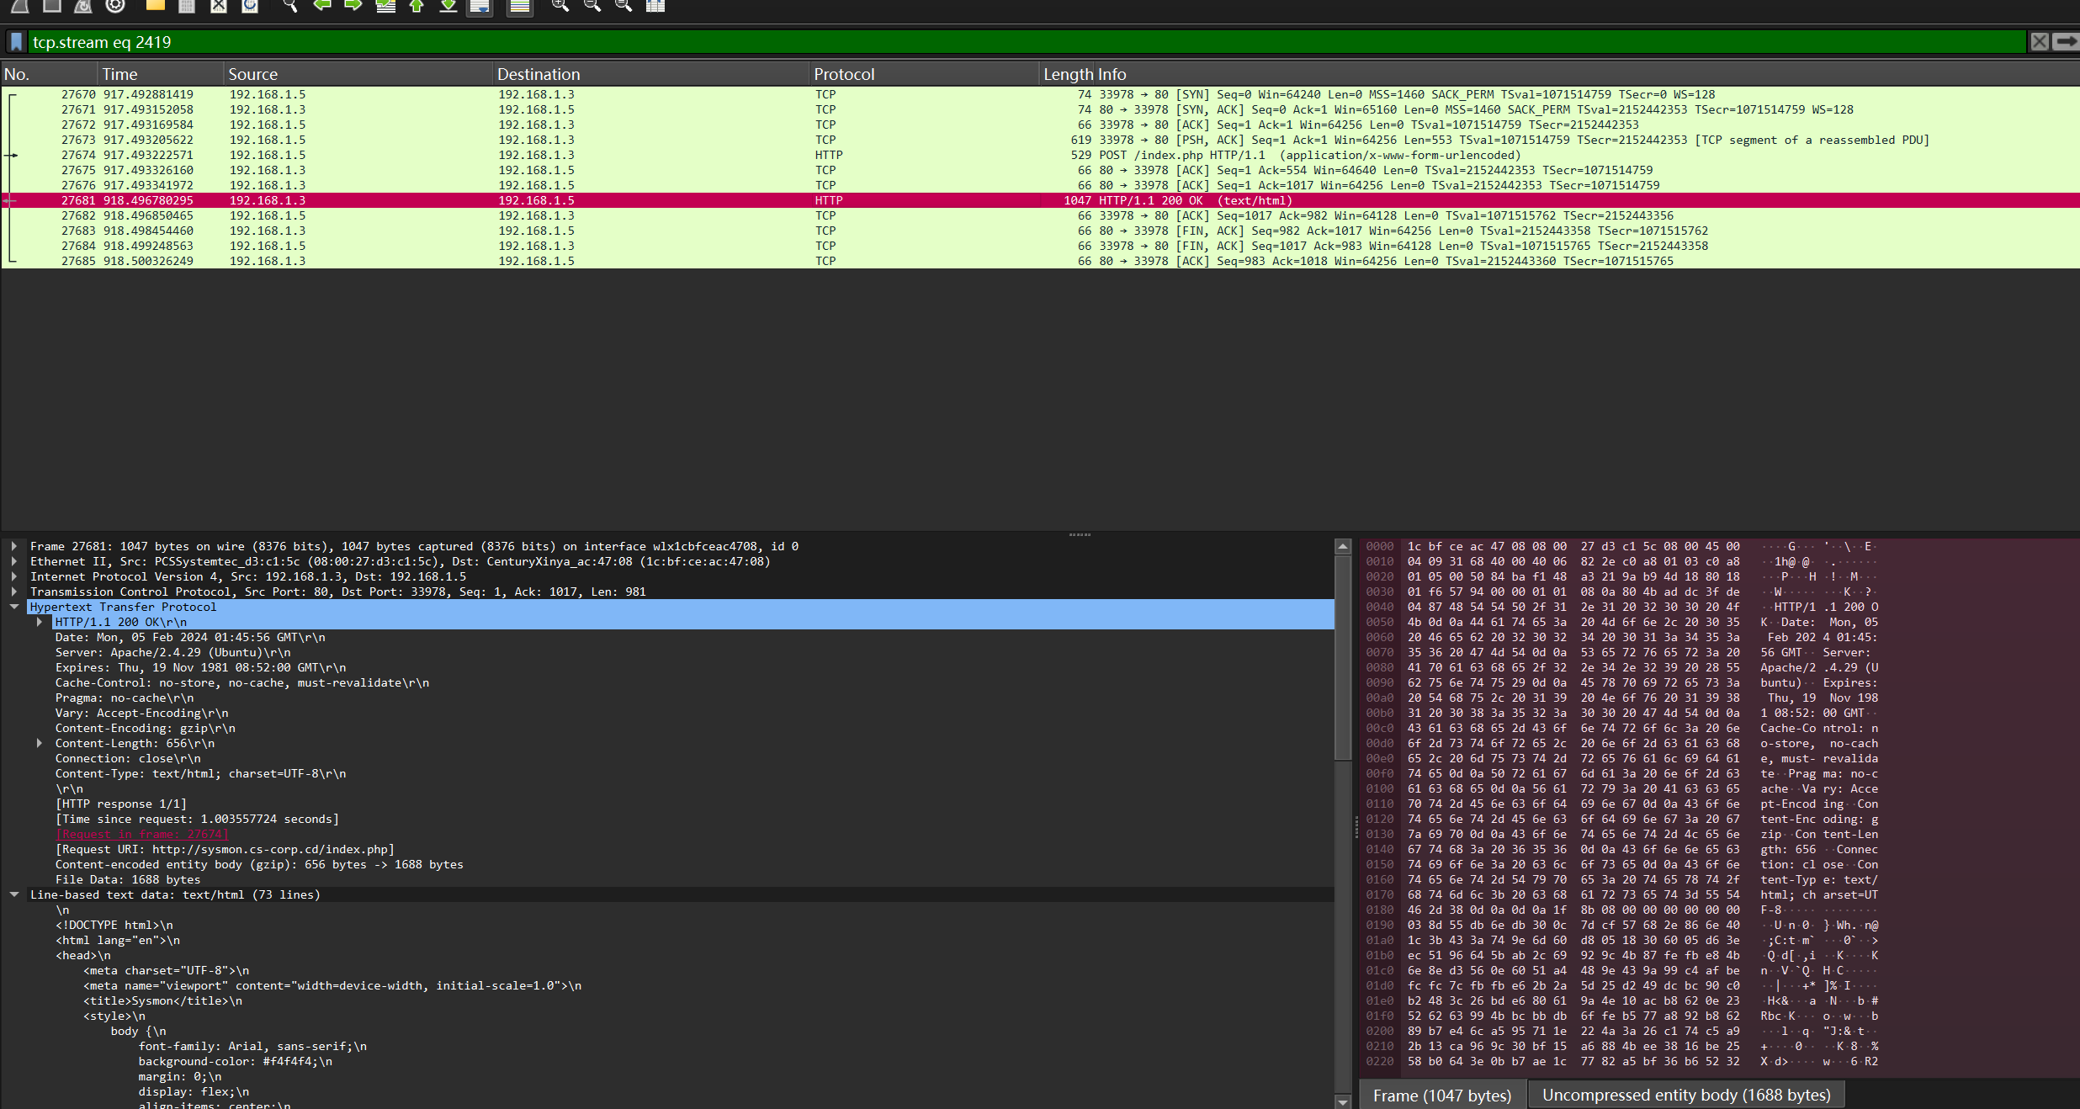Zoom out the main window text
2080x1109 pixels.
[592, 6]
